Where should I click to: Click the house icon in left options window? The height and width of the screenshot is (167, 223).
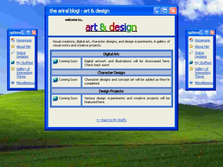13,40
